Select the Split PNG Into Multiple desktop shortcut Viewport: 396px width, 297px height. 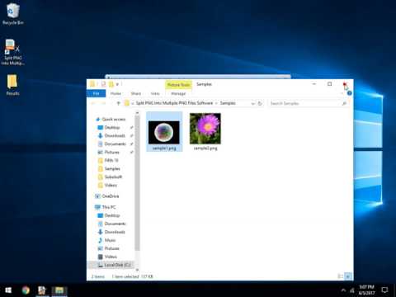(12, 52)
